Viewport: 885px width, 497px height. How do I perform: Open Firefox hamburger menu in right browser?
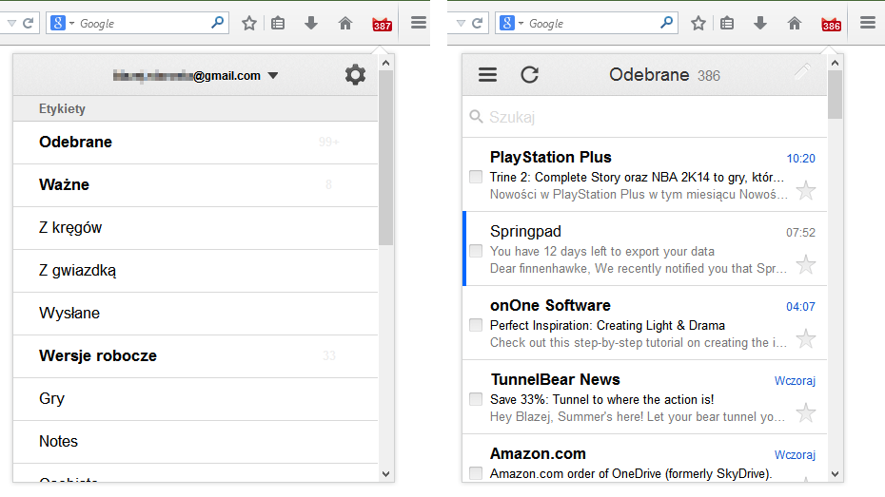point(868,23)
